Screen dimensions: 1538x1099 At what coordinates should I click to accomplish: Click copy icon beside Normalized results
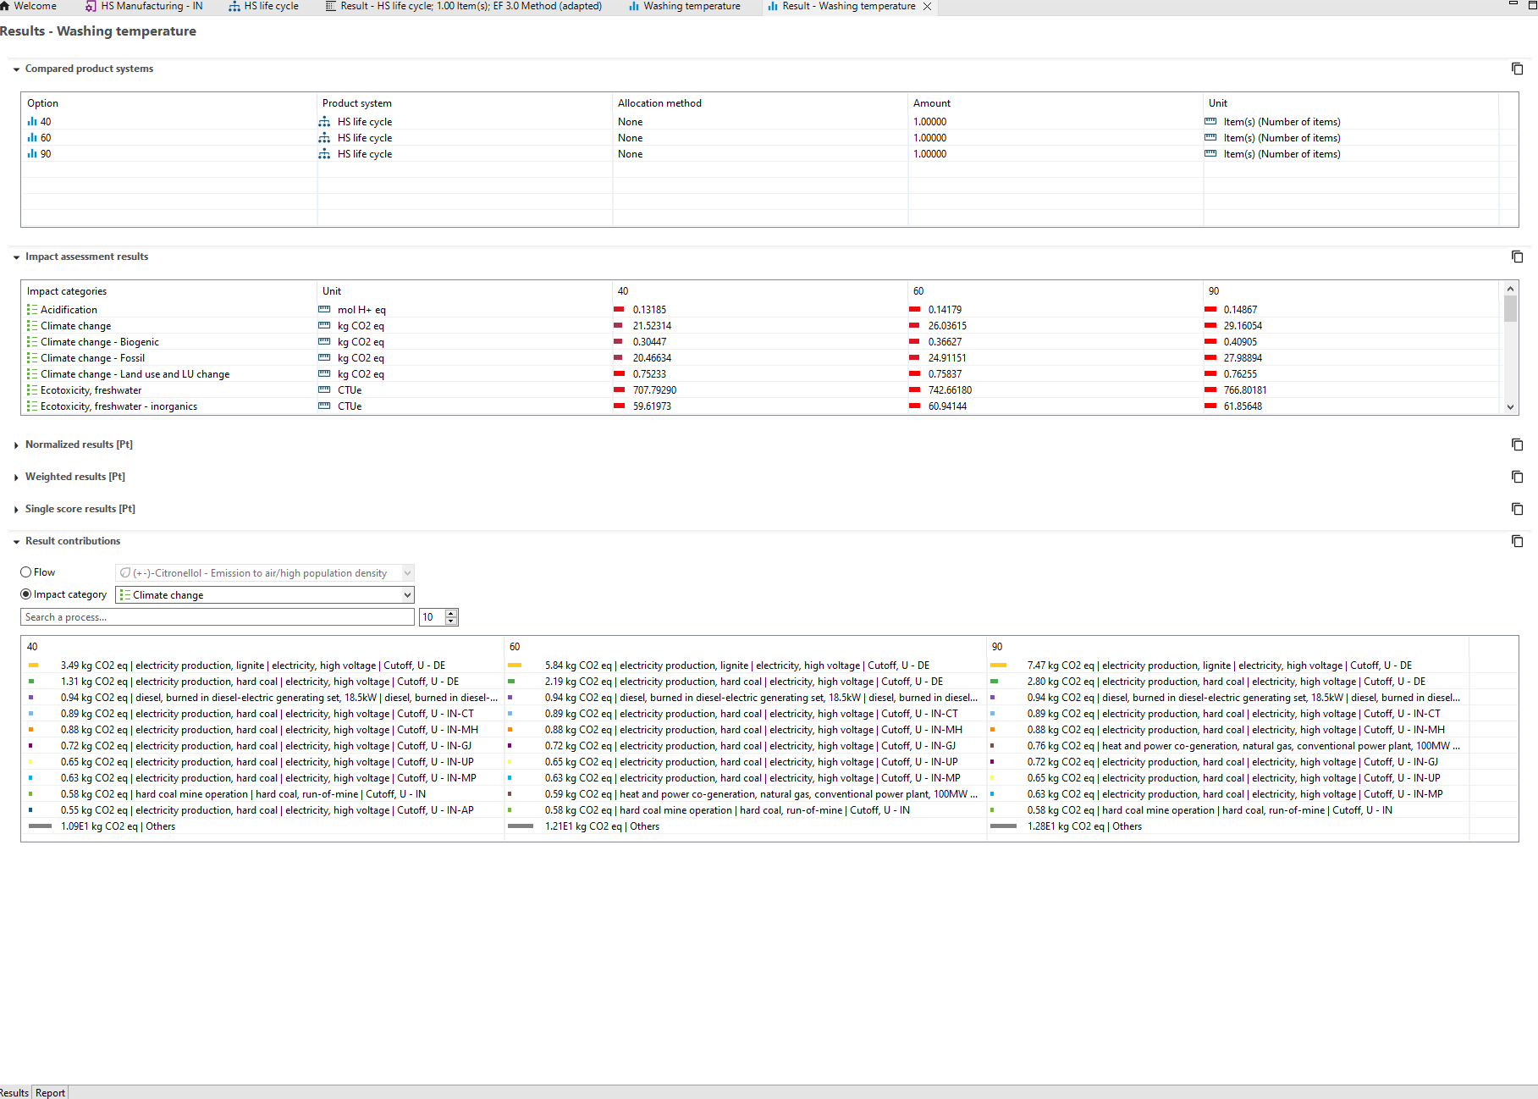[x=1517, y=445]
